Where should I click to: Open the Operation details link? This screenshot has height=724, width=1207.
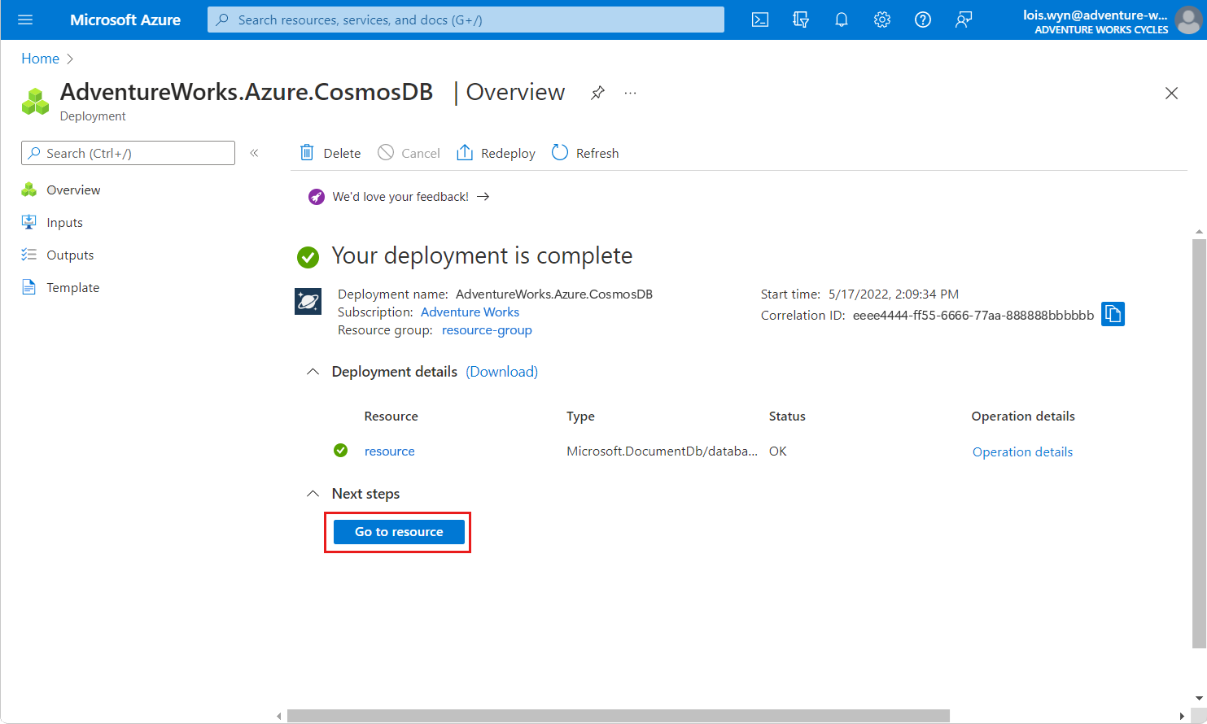(x=1022, y=451)
